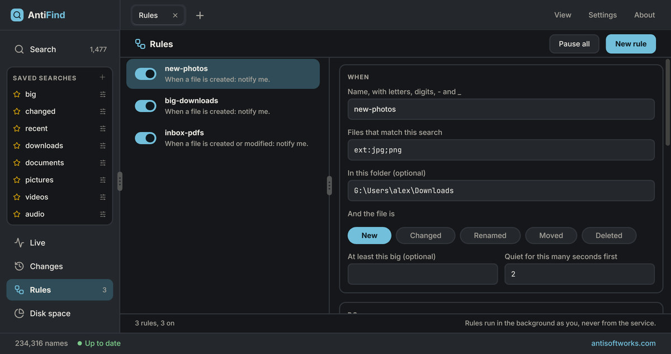Viewport: 671px width, 354px height.
Task: Click the star icon next to documents
Action: tap(17, 163)
